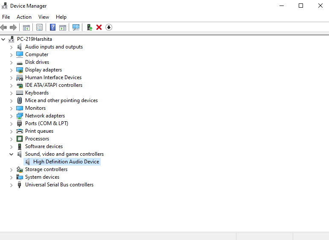The height and width of the screenshot is (240, 329).
Task: Click the Computer monitor icon
Action: (20, 54)
